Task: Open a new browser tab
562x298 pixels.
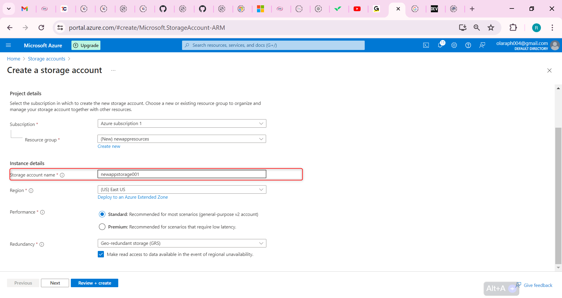Action: tap(472, 9)
